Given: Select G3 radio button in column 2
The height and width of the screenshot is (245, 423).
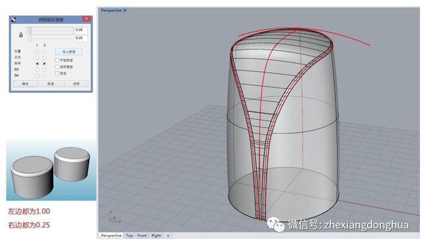Looking at the screenshot, I should tap(44, 70).
